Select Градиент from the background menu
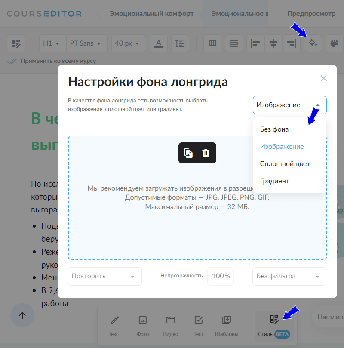Image resolution: width=344 pixels, height=348 pixels. 275,181
